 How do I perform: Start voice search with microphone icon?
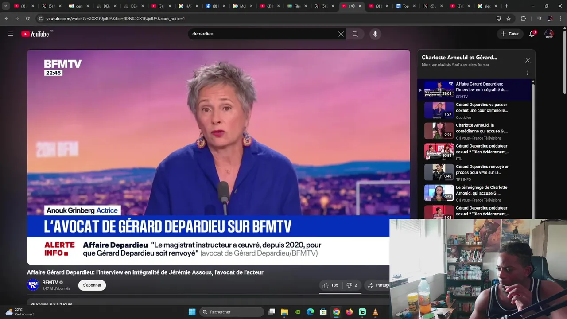[x=375, y=34]
